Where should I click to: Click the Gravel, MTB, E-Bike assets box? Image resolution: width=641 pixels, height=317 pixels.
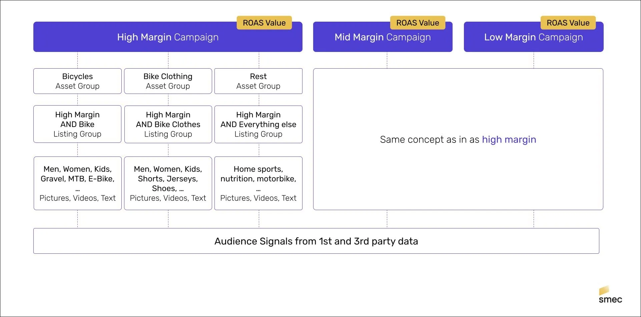(x=78, y=183)
